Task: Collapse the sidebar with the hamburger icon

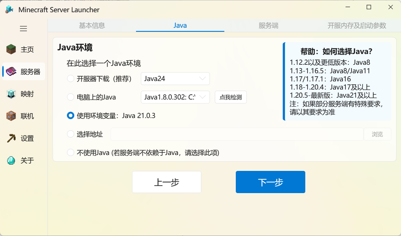Action: (23, 28)
